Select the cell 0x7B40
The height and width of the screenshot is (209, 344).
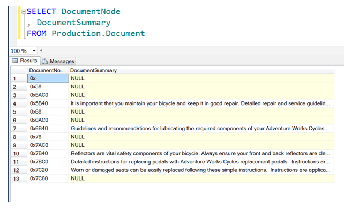(48, 153)
